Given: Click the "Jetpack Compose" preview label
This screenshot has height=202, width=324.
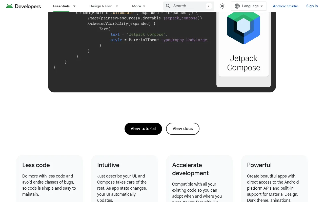Looking at the screenshot, I should [x=244, y=63].
